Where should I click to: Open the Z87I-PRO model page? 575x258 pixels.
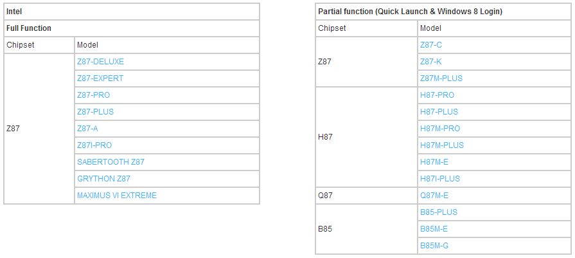[94, 145]
